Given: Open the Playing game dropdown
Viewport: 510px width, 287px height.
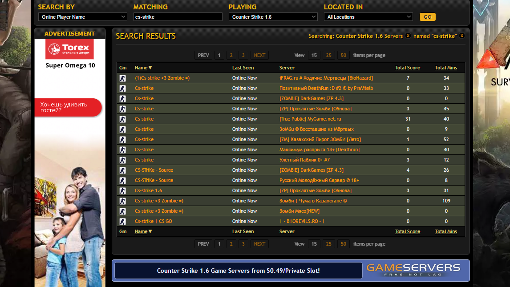Looking at the screenshot, I should point(273,17).
